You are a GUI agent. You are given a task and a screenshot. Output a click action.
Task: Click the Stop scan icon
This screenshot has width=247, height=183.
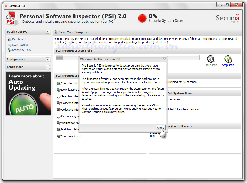[x=228, y=59]
